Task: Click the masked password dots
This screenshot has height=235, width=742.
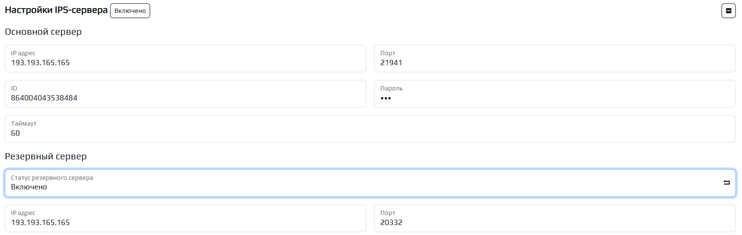Action: click(386, 98)
